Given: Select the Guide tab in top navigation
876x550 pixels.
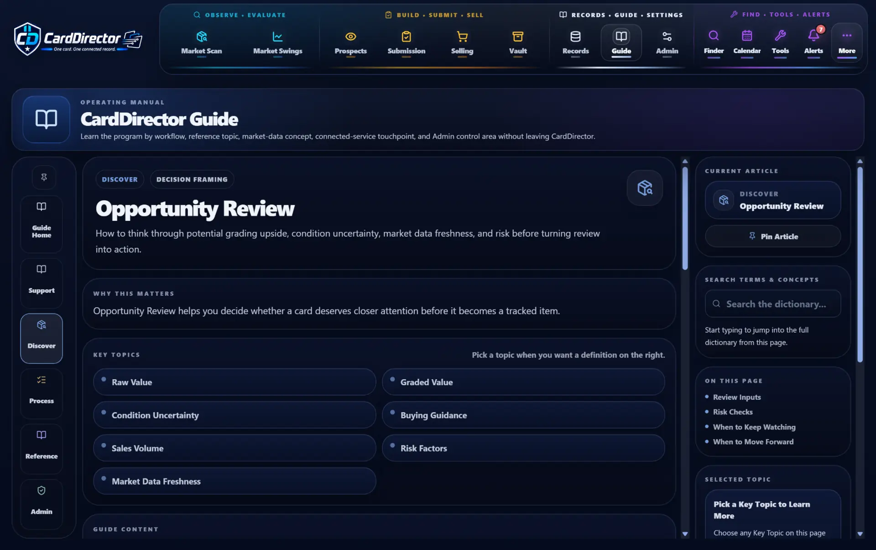Looking at the screenshot, I should (621, 42).
